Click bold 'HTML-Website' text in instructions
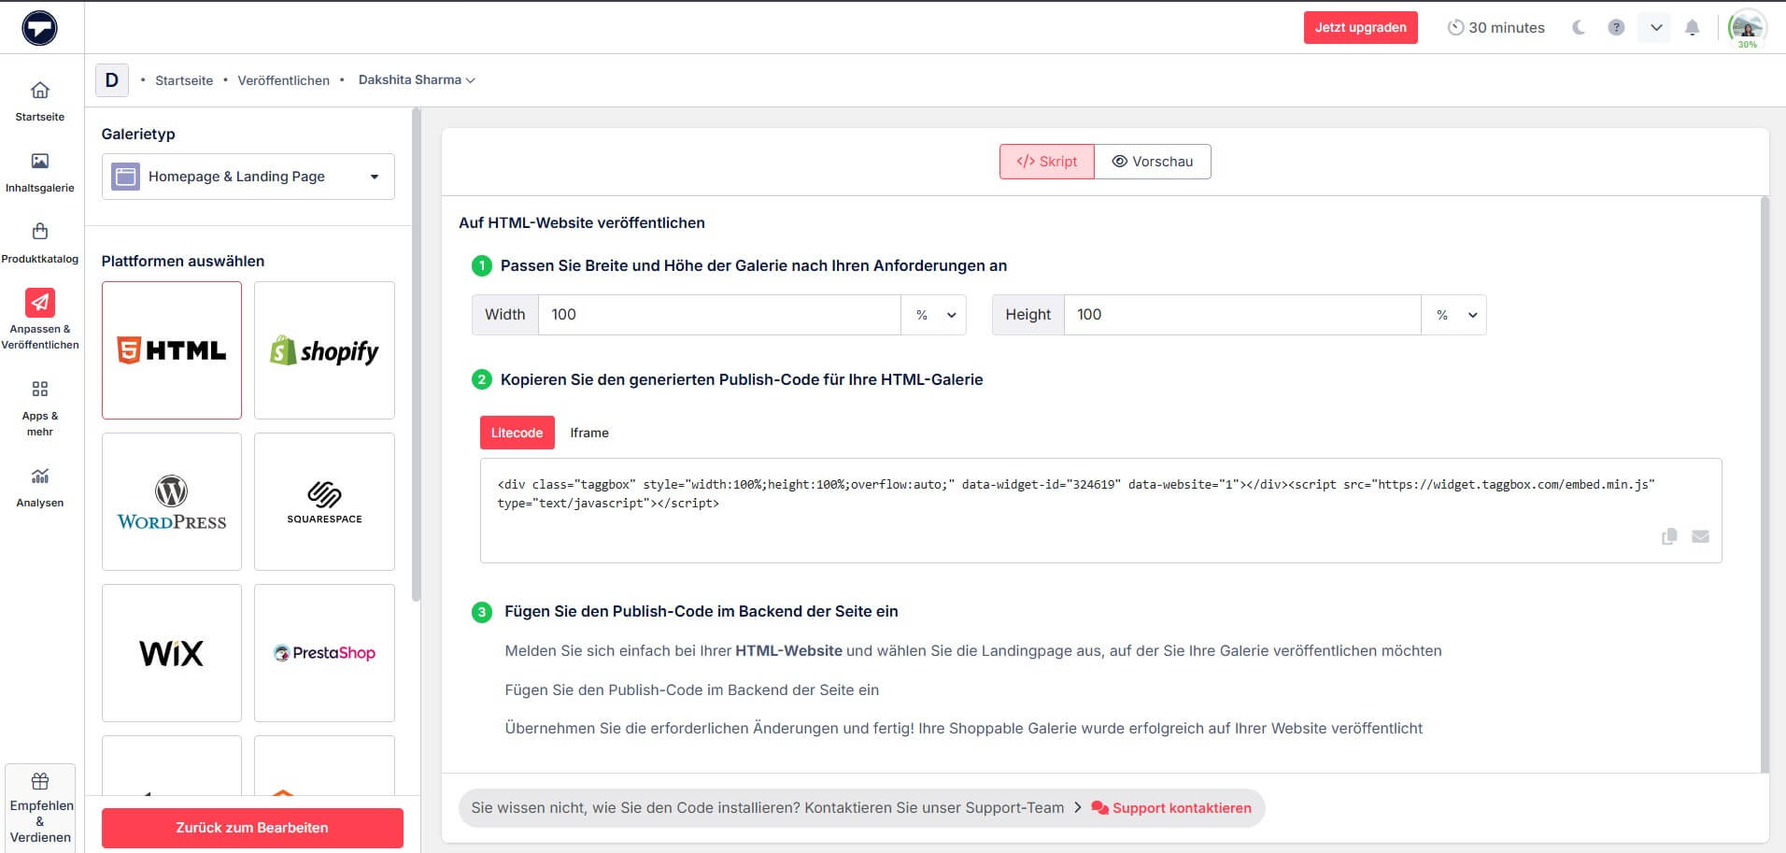Viewport: 1786px width, 853px height. click(x=788, y=650)
